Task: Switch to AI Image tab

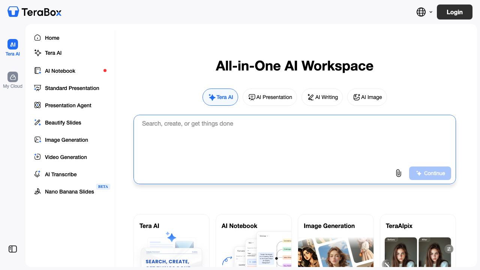Action: point(367,97)
